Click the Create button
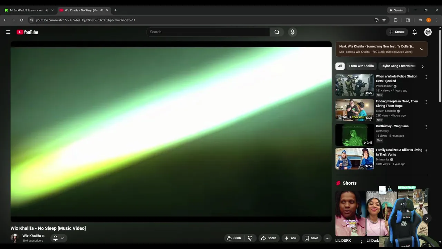This screenshot has width=442, height=249. point(396,32)
